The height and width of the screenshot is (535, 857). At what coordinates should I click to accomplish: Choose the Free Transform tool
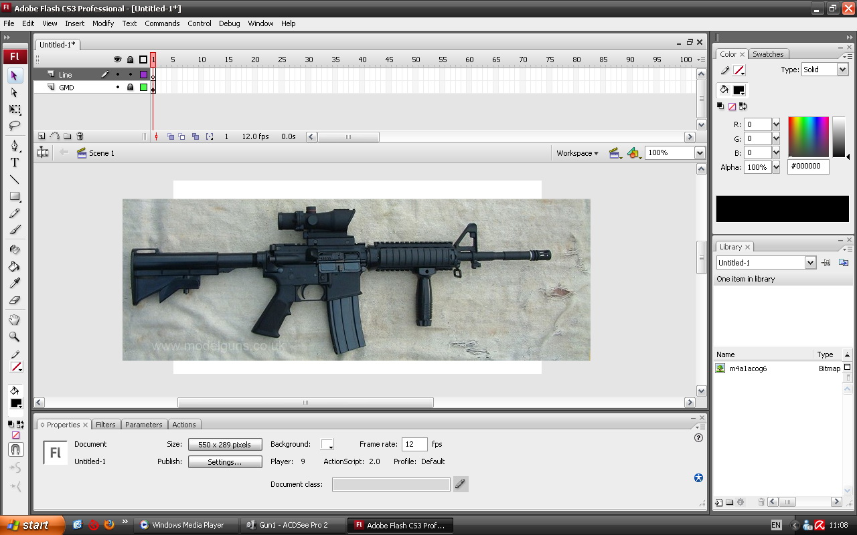[14, 110]
